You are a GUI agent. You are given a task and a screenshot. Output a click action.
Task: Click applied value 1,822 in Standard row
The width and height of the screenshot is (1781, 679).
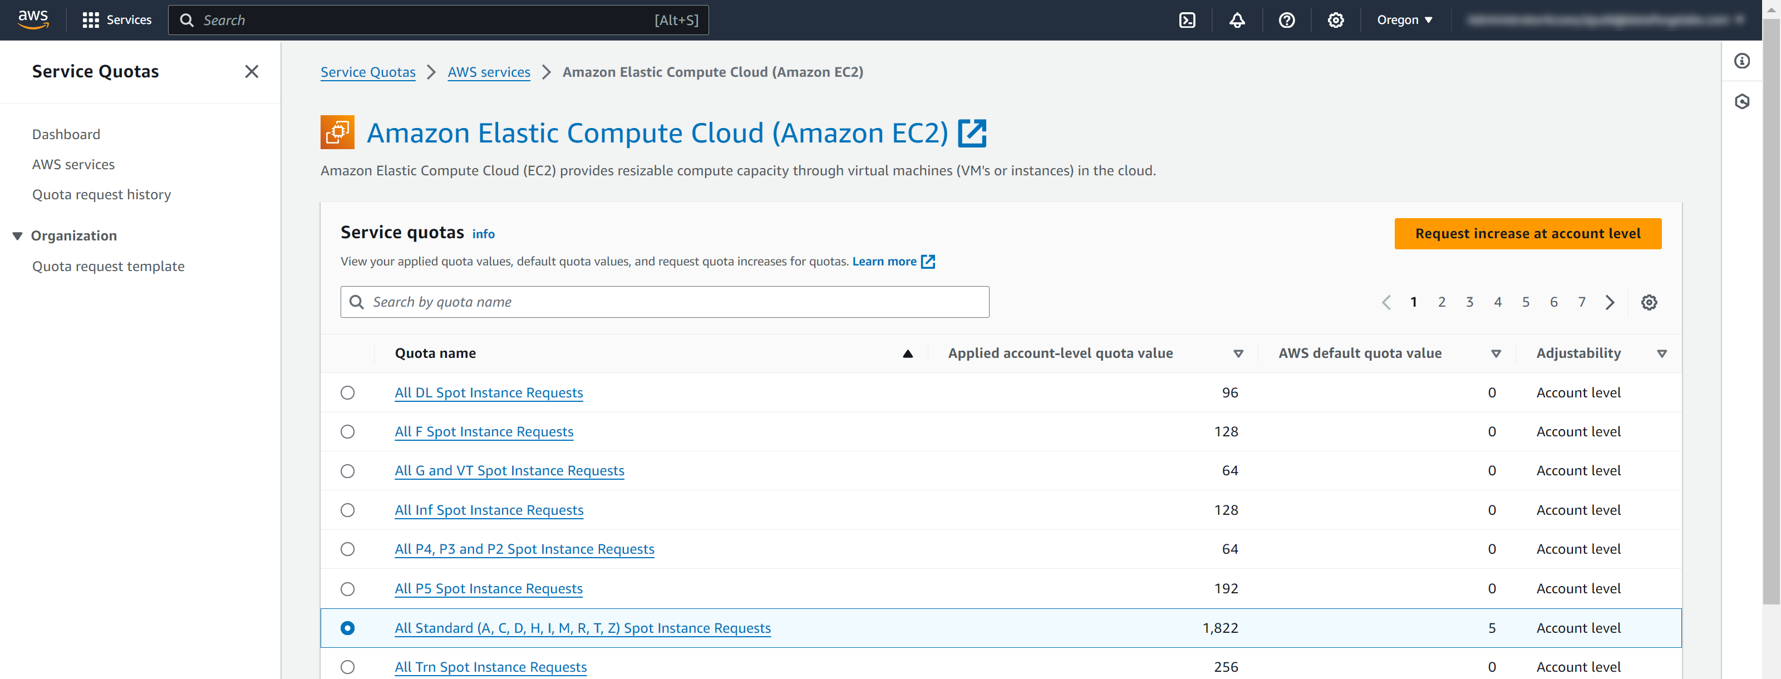pyautogui.click(x=1221, y=628)
